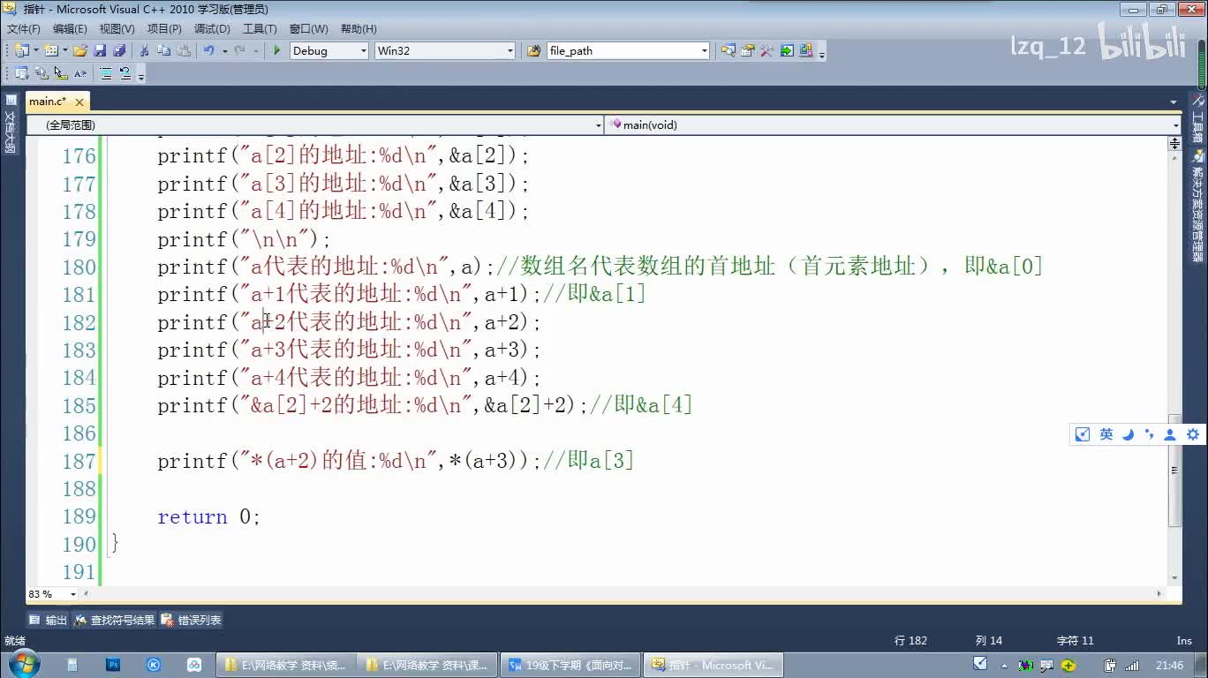The height and width of the screenshot is (678, 1208).
Task: Switch to the main.c* tab
Action: tap(47, 102)
